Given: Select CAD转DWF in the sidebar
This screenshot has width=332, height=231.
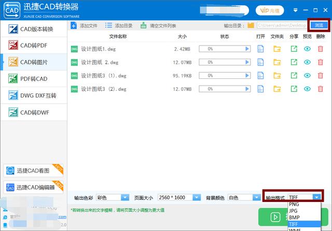Looking at the screenshot, I should point(34,112).
